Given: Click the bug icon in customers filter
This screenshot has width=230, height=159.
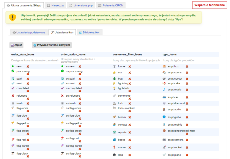Looking at the screenshot, I should (114, 79).
